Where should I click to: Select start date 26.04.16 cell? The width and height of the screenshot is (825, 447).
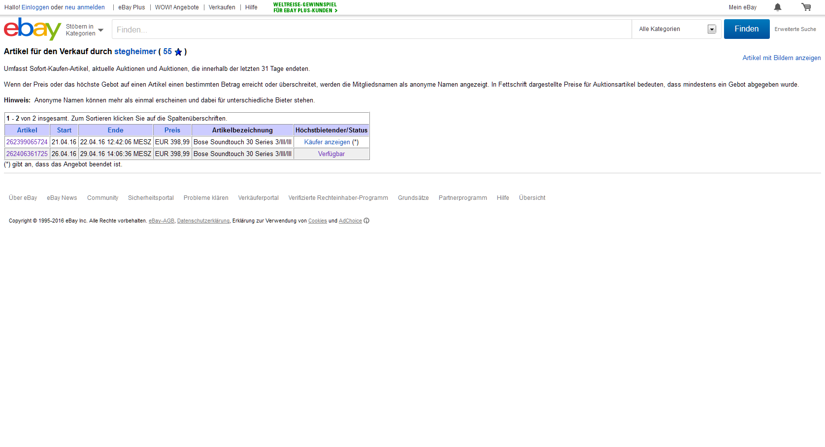tap(64, 154)
